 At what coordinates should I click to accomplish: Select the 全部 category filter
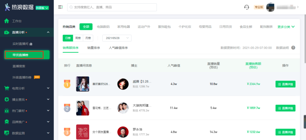[86, 27]
